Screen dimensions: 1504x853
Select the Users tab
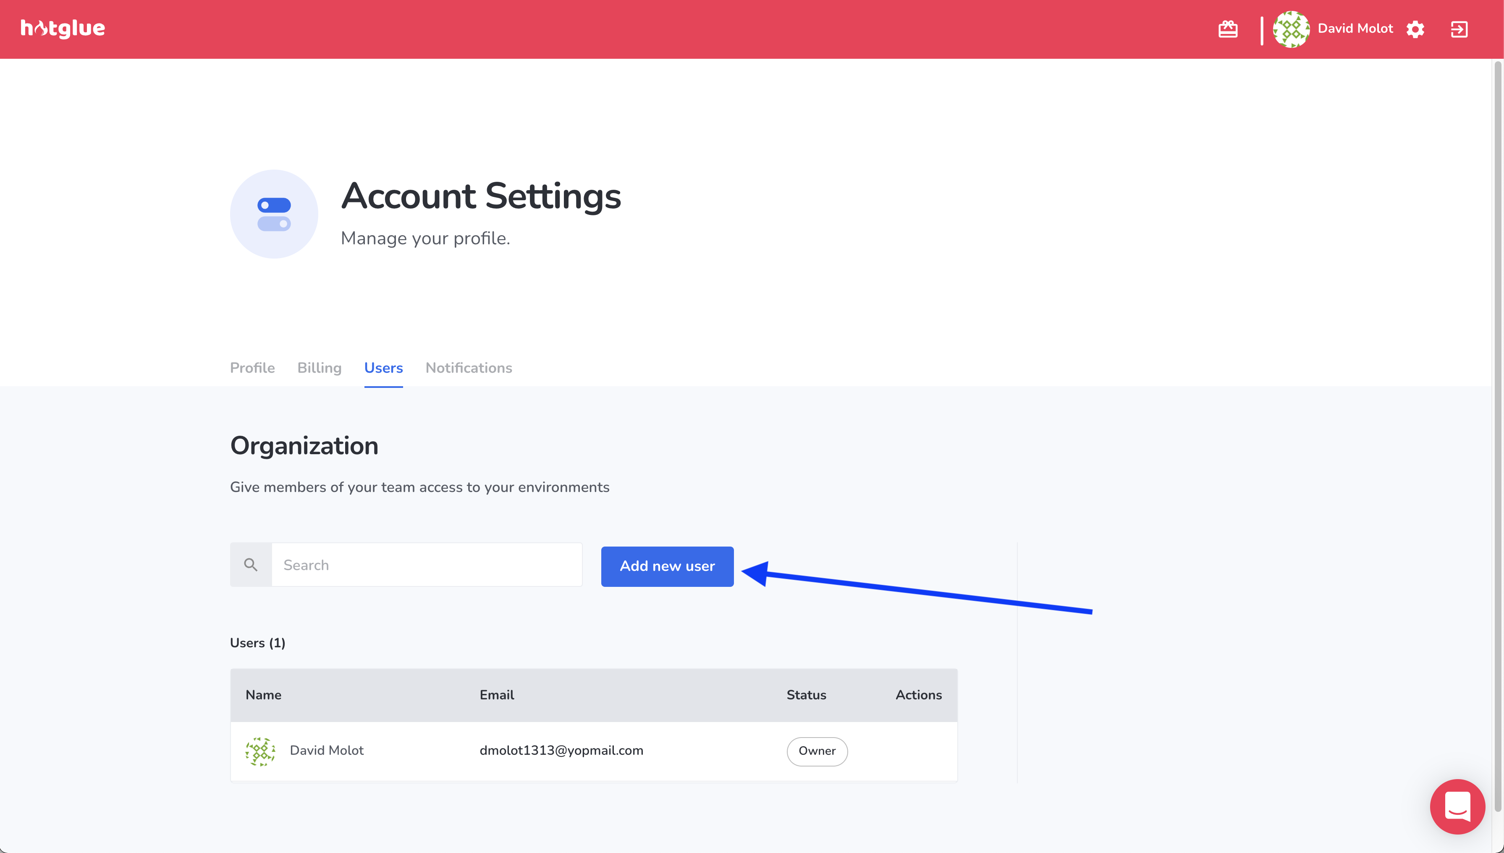[383, 368]
